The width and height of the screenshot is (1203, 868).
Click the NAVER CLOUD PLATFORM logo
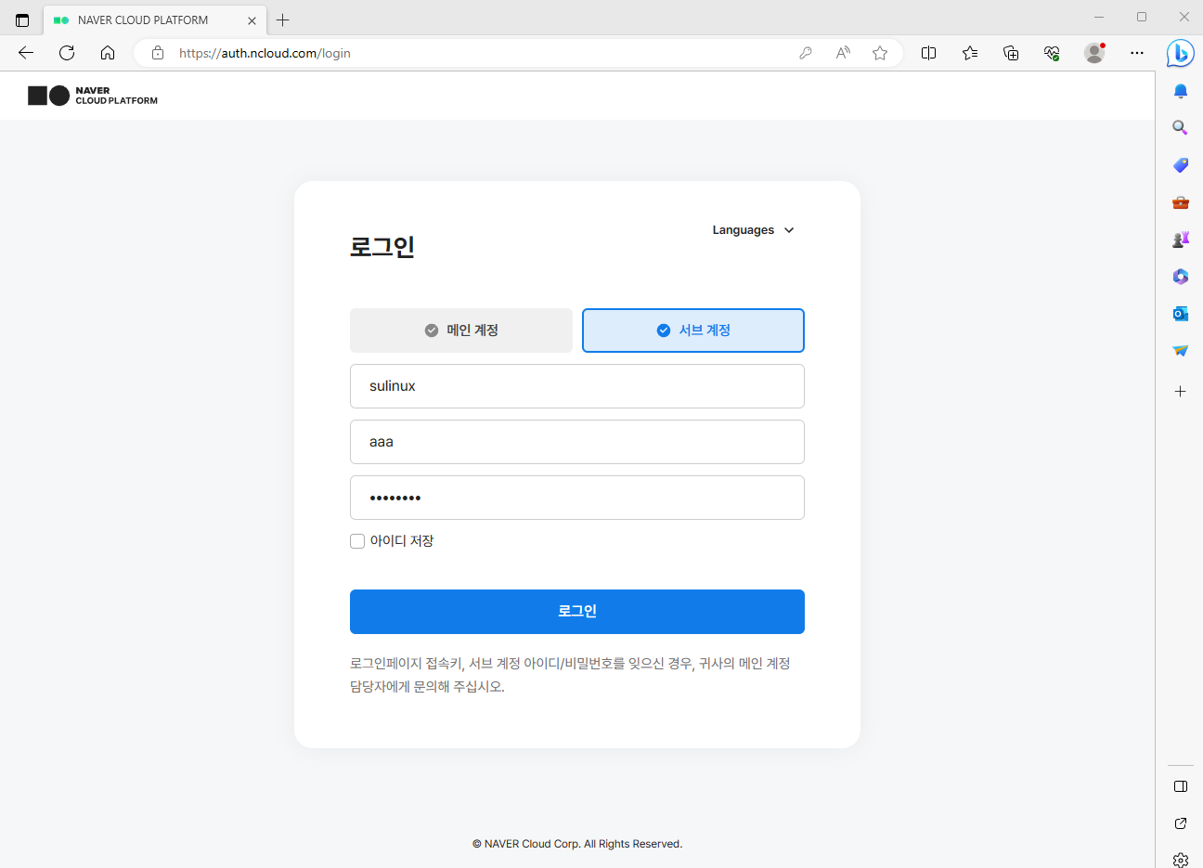click(x=93, y=96)
